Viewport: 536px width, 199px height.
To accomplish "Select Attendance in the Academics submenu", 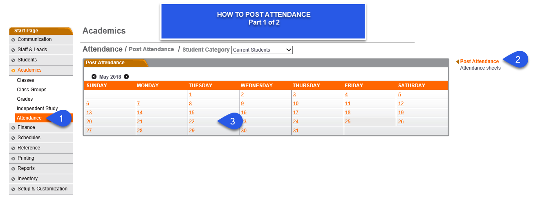I will [x=29, y=118].
